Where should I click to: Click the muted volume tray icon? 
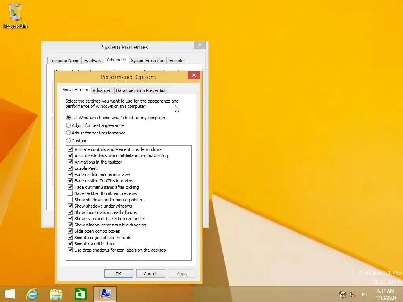352,294
